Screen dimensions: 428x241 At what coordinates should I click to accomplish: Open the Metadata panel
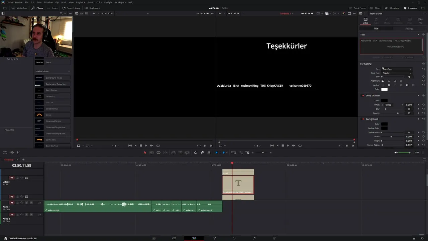coord(392,8)
